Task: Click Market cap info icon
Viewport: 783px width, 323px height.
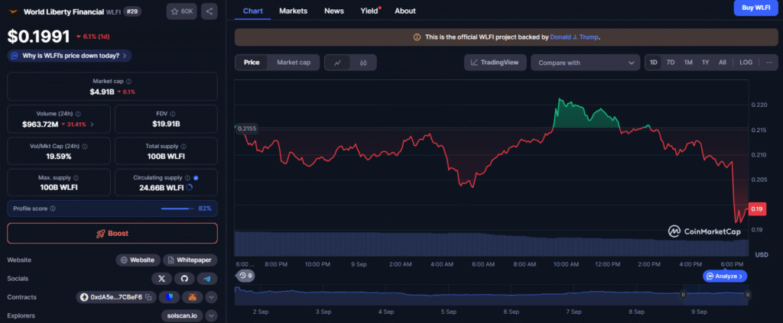Action: click(128, 81)
